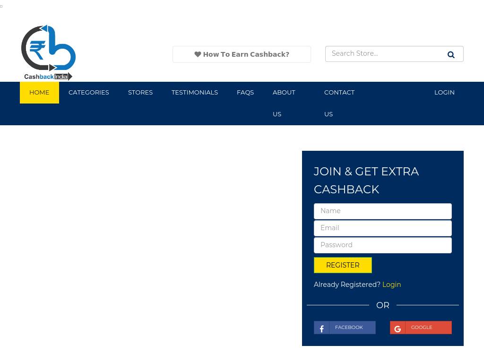
Task: Click the Facebook f icon
Action: click(321, 328)
